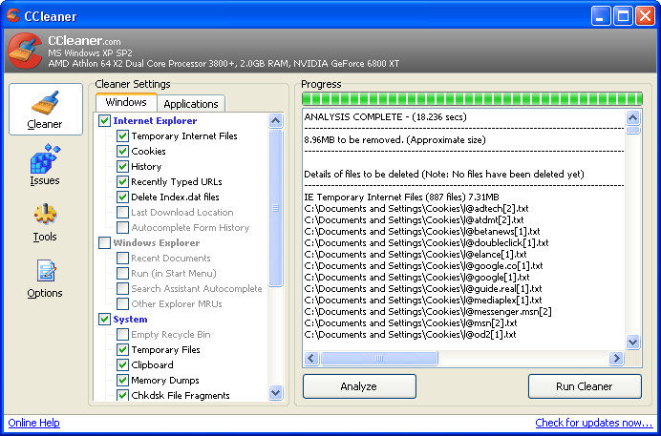Screen dimensions: 661x436
Task: Toggle the Delete Index.dat files checkbox
Action: pos(122,197)
